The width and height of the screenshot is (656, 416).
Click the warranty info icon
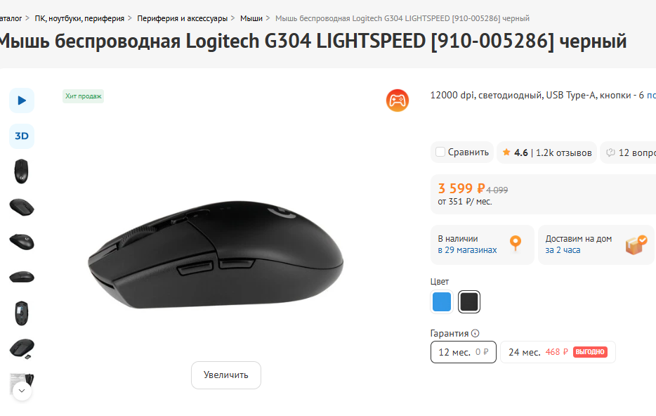coord(475,334)
